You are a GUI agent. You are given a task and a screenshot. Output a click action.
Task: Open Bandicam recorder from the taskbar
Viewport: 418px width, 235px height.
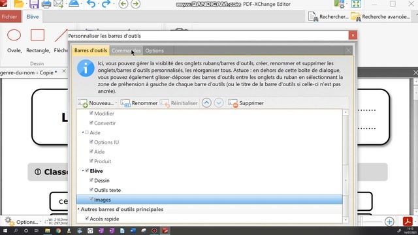click(x=154, y=230)
